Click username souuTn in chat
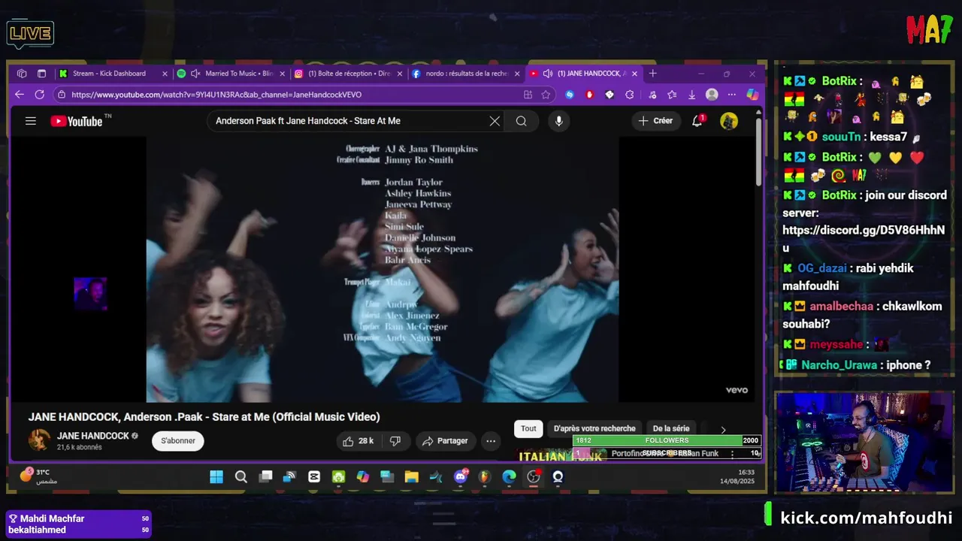This screenshot has width=962, height=541. pos(840,138)
